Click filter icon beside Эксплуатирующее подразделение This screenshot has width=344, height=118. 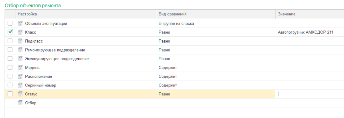pyautogui.click(x=20, y=59)
